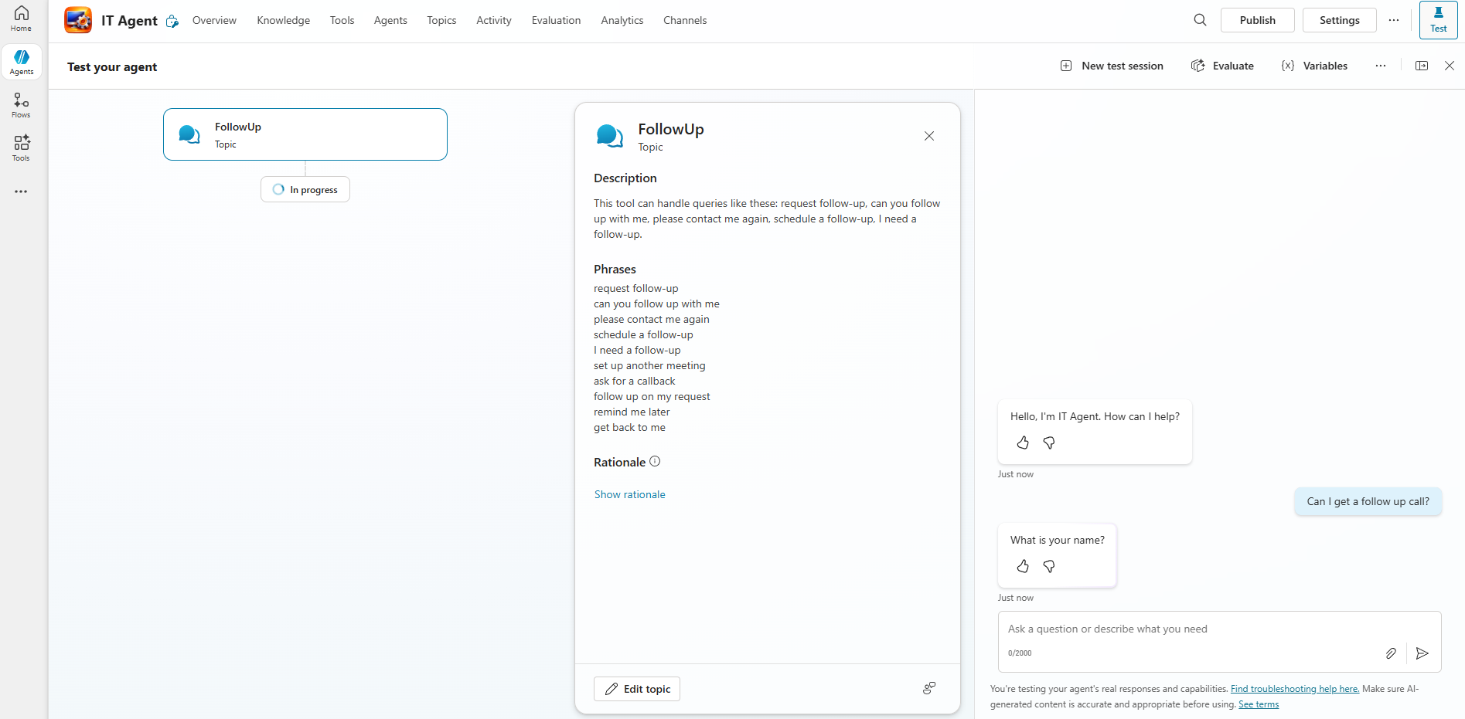The width and height of the screenshot is (1465, 719).
Task: Click the attach file paperclip icon
Action: [1391, 653]
